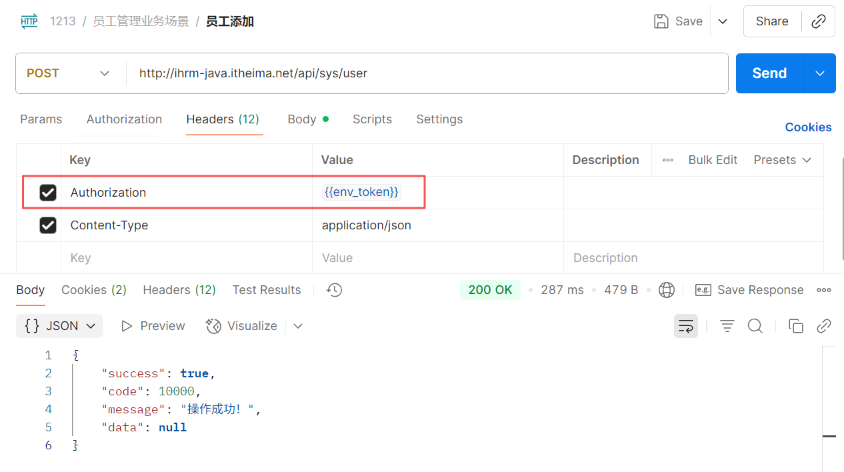Viewport: 844px width, 472px height.
Task: Click the 287 ms response time
Action: pos(562,290)
